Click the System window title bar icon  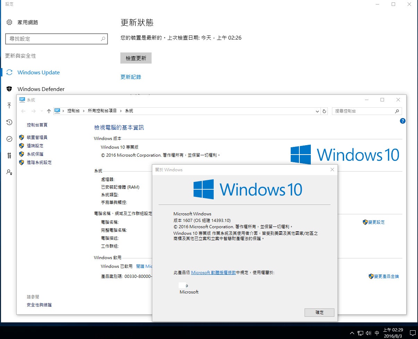pos(22,100)
